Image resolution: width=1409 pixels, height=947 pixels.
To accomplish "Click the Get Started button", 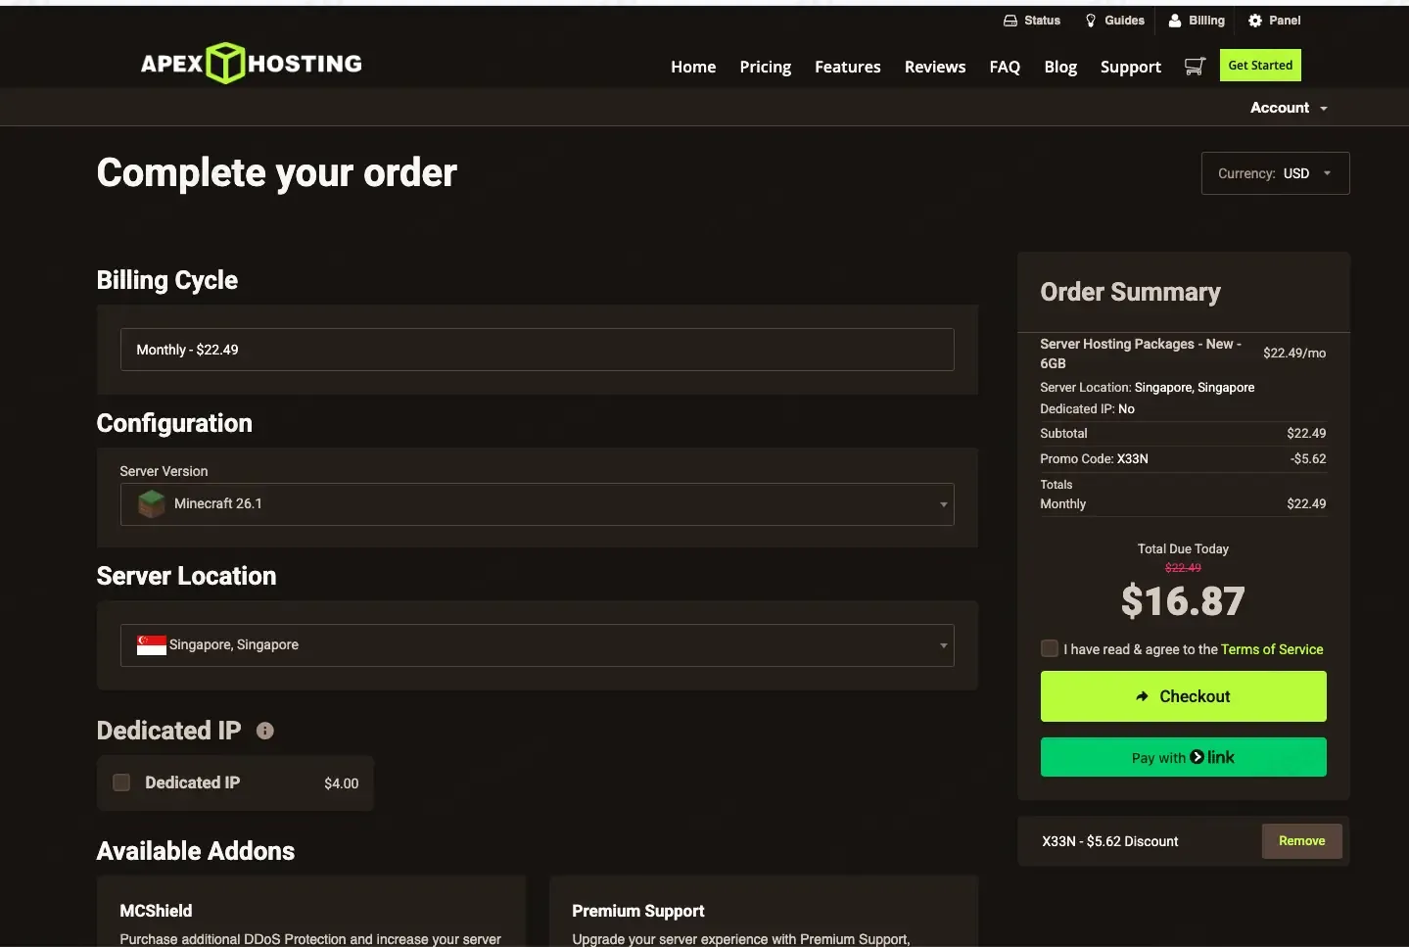I will (1260, 66).
